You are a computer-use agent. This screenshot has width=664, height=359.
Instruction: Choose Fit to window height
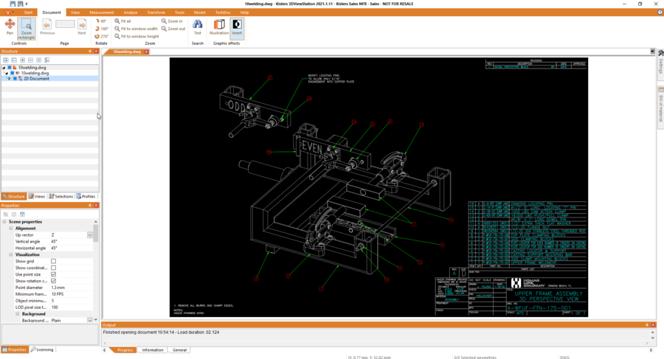136,36
